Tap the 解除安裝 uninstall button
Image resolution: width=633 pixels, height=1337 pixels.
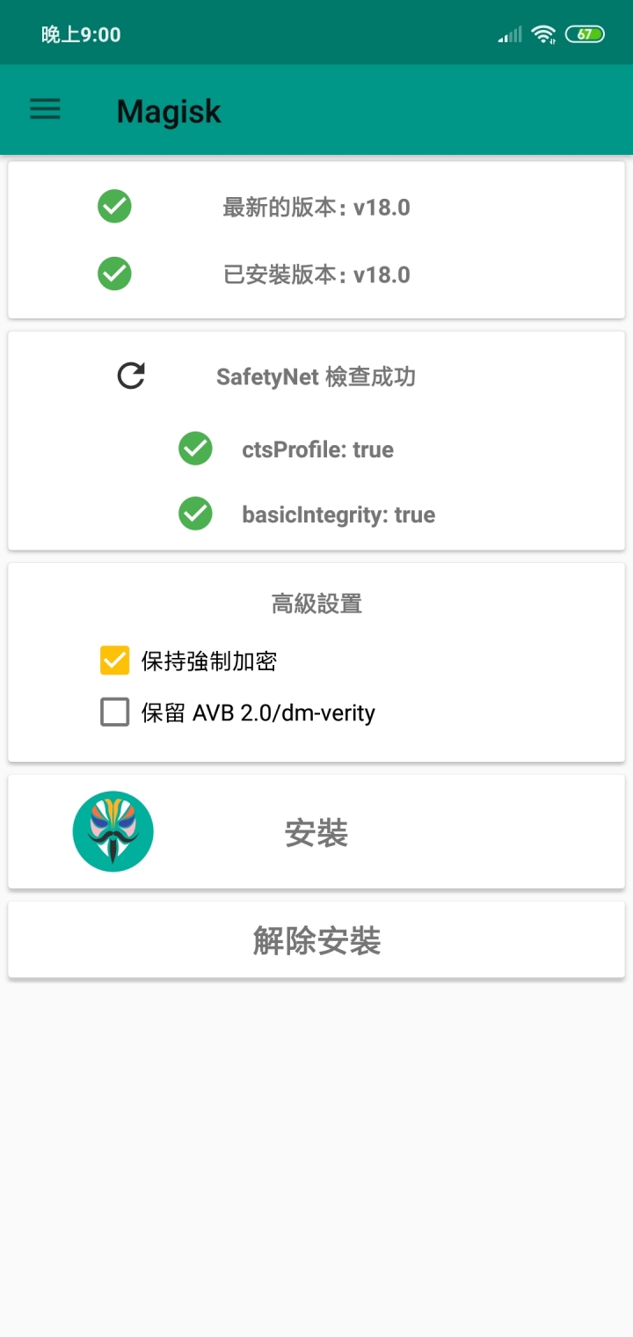pos(316,940)
